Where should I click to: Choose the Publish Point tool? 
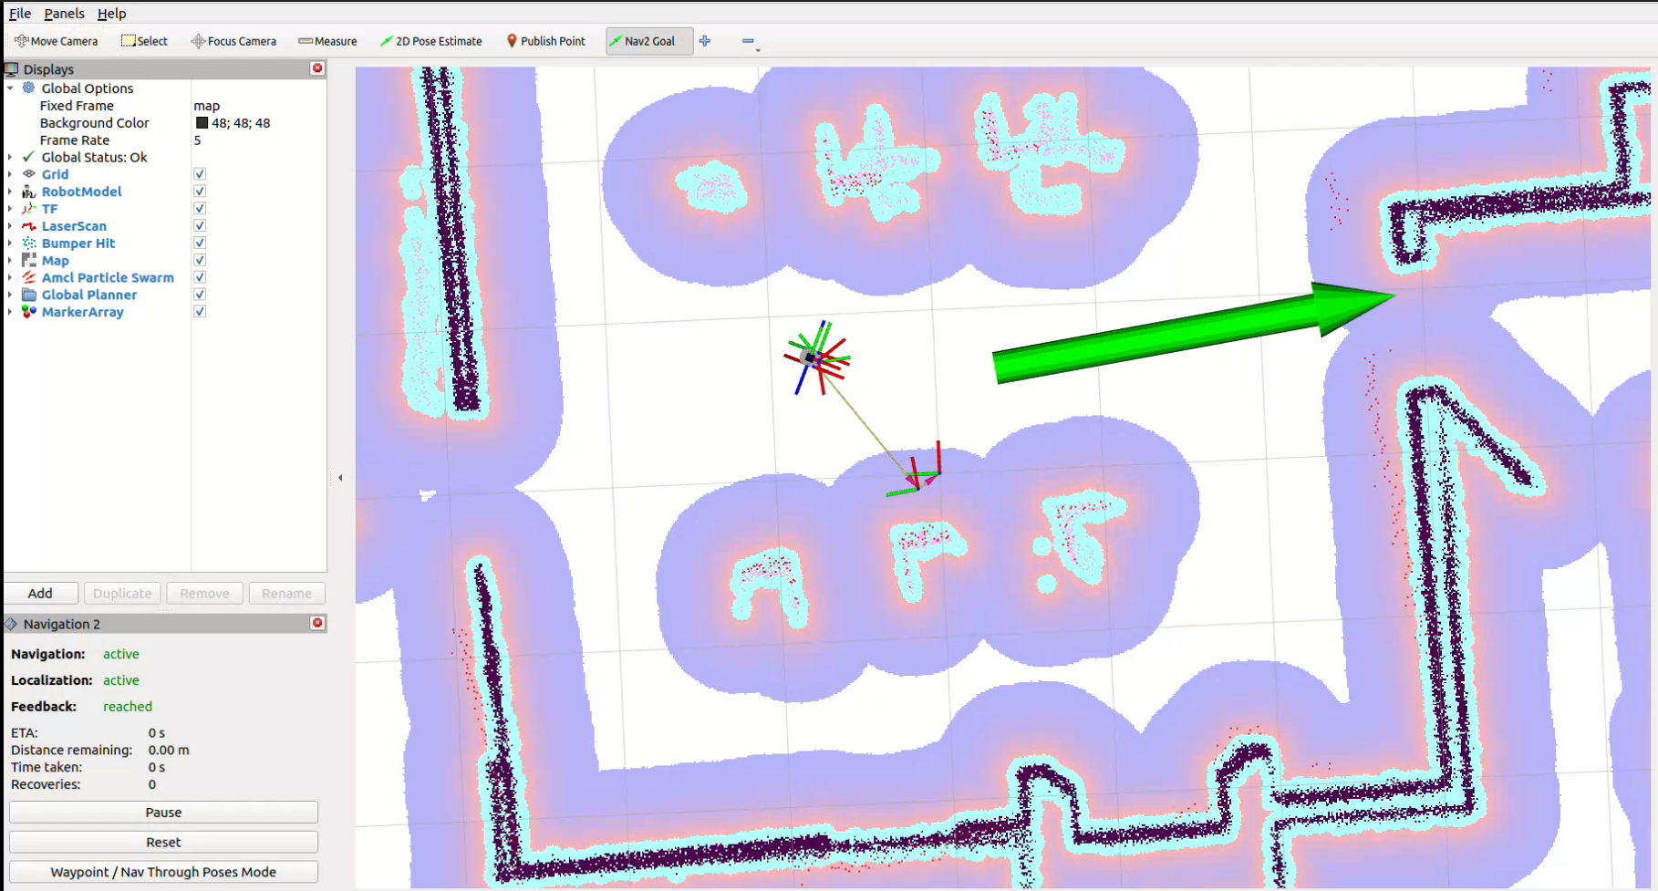pos(545,41)
